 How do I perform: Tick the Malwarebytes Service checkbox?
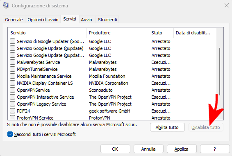coord(13,62)
